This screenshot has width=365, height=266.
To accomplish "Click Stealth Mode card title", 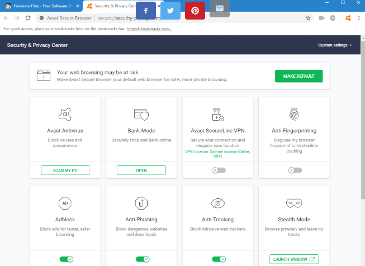I will [294, 220].
